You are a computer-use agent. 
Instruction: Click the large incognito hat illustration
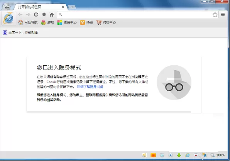pos(174,82)
